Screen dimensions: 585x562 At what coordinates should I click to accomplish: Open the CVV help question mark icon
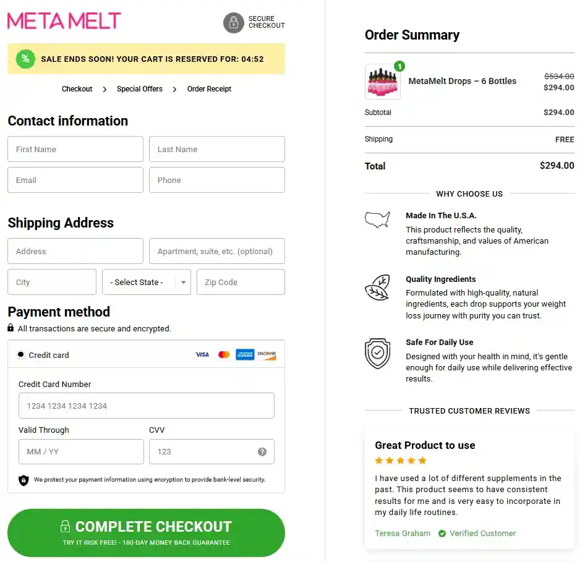pyautogui.click(x=262, y=451)
